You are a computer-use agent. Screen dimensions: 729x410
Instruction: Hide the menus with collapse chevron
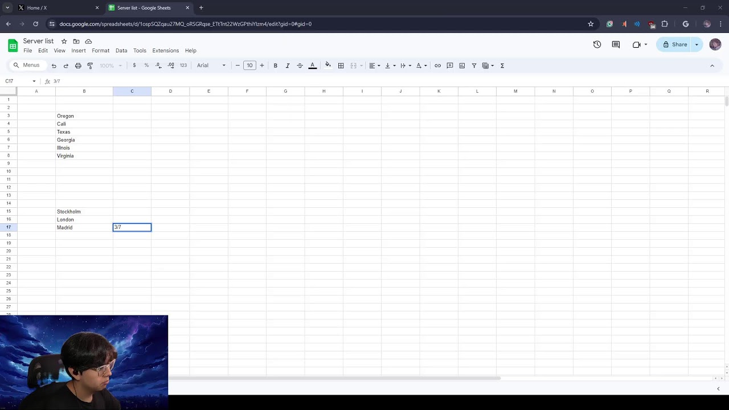tap(712, 65)
